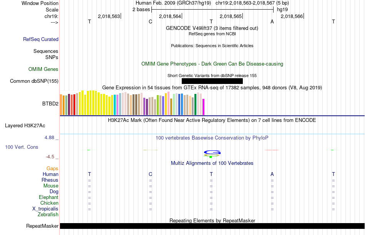Click the Window Position label

[40, 3]
